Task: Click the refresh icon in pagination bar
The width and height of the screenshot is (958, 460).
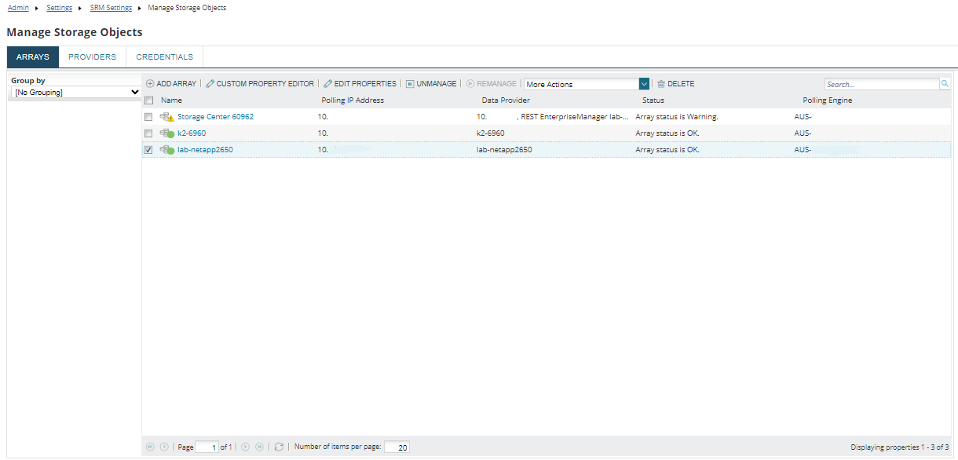Action: point(279,447)
